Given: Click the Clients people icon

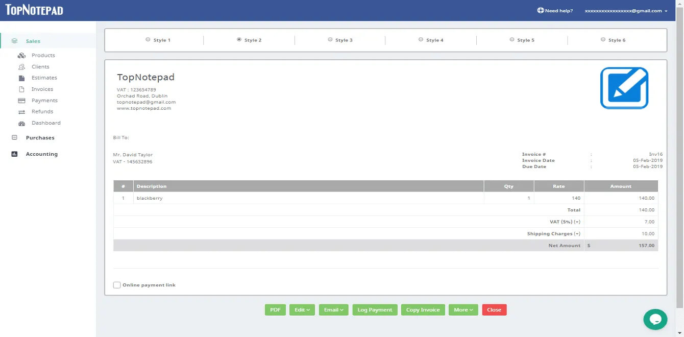Looking at the screenshot, I should point(21,67).
